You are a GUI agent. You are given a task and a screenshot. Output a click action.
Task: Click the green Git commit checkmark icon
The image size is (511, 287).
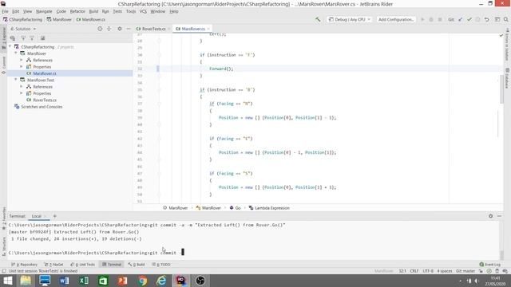pos(469,19)
